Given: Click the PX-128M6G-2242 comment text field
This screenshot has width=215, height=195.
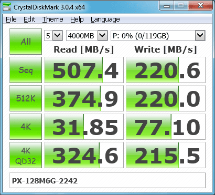Looking at the screenshot, I should pyautogui.click(x=107, y=180).
